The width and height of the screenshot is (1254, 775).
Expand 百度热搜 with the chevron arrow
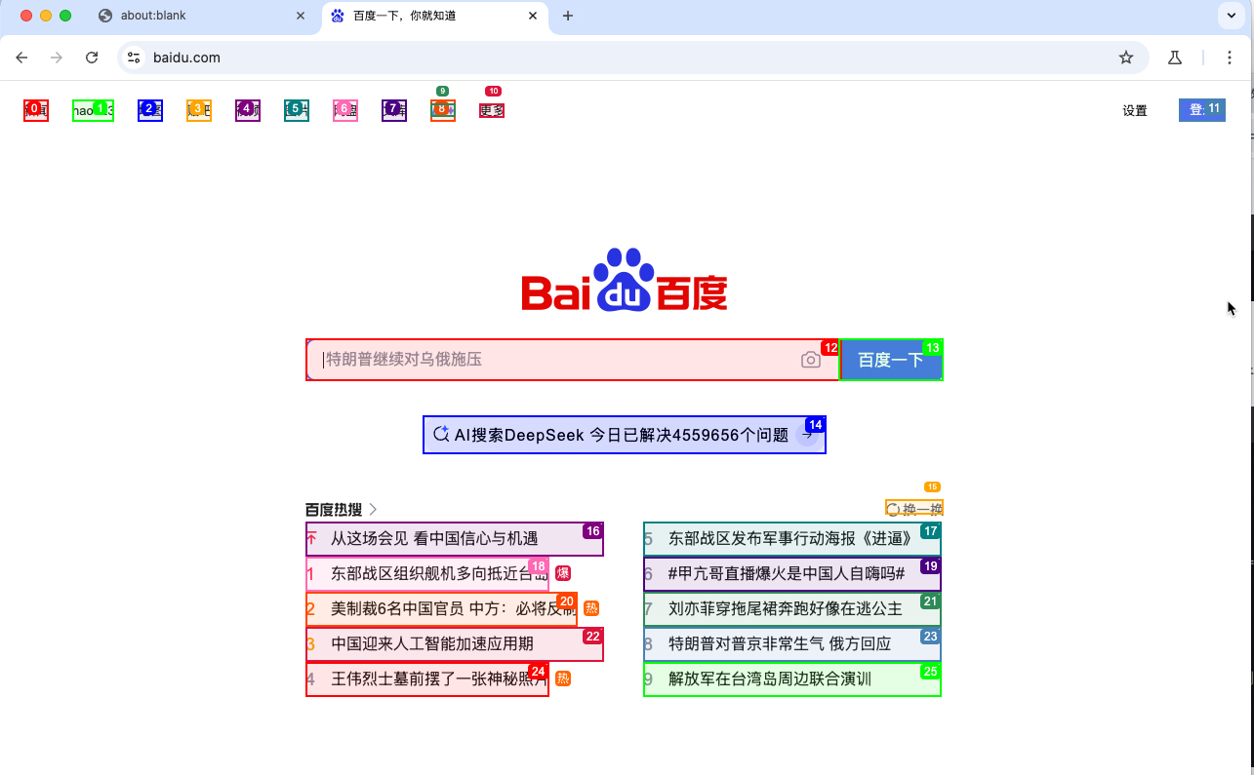tap(374, 509)
